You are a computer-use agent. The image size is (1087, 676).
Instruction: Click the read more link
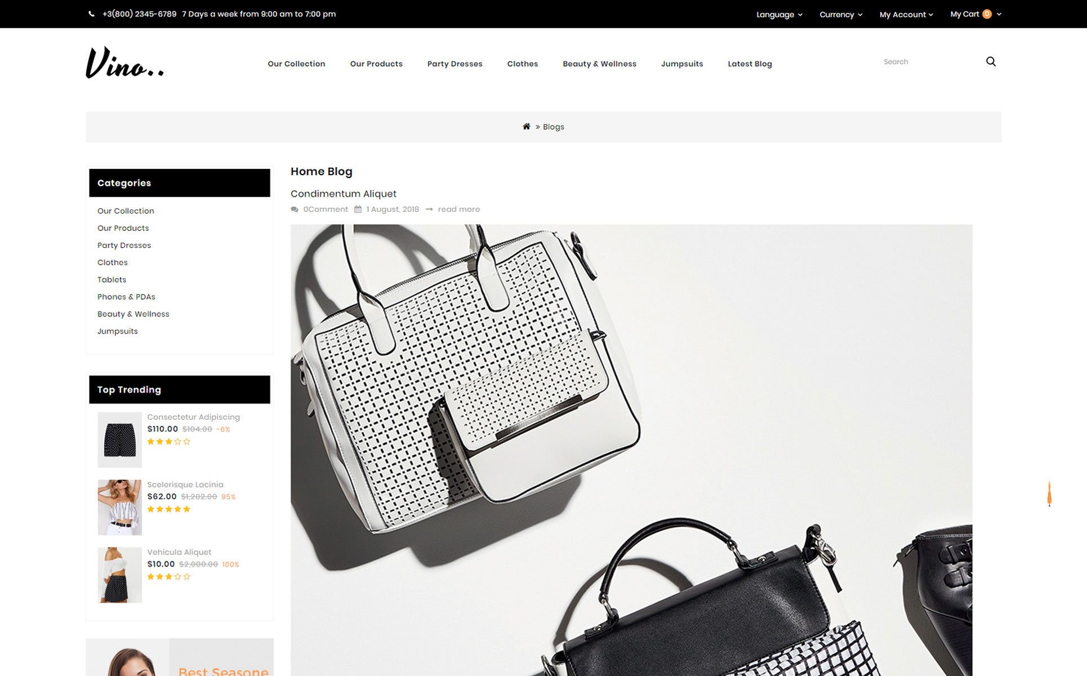458,210
